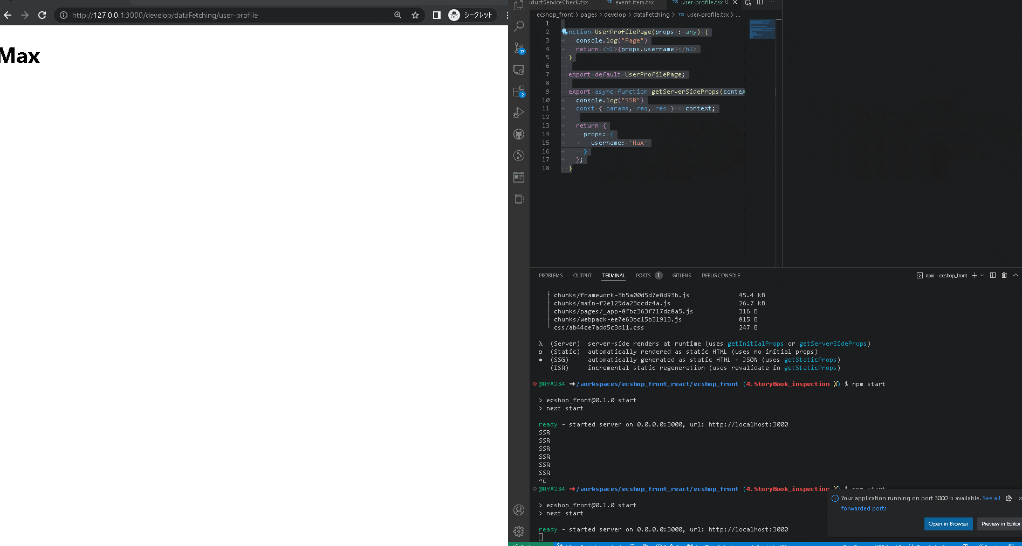Split the editor to the right

(x=759, y=3)
